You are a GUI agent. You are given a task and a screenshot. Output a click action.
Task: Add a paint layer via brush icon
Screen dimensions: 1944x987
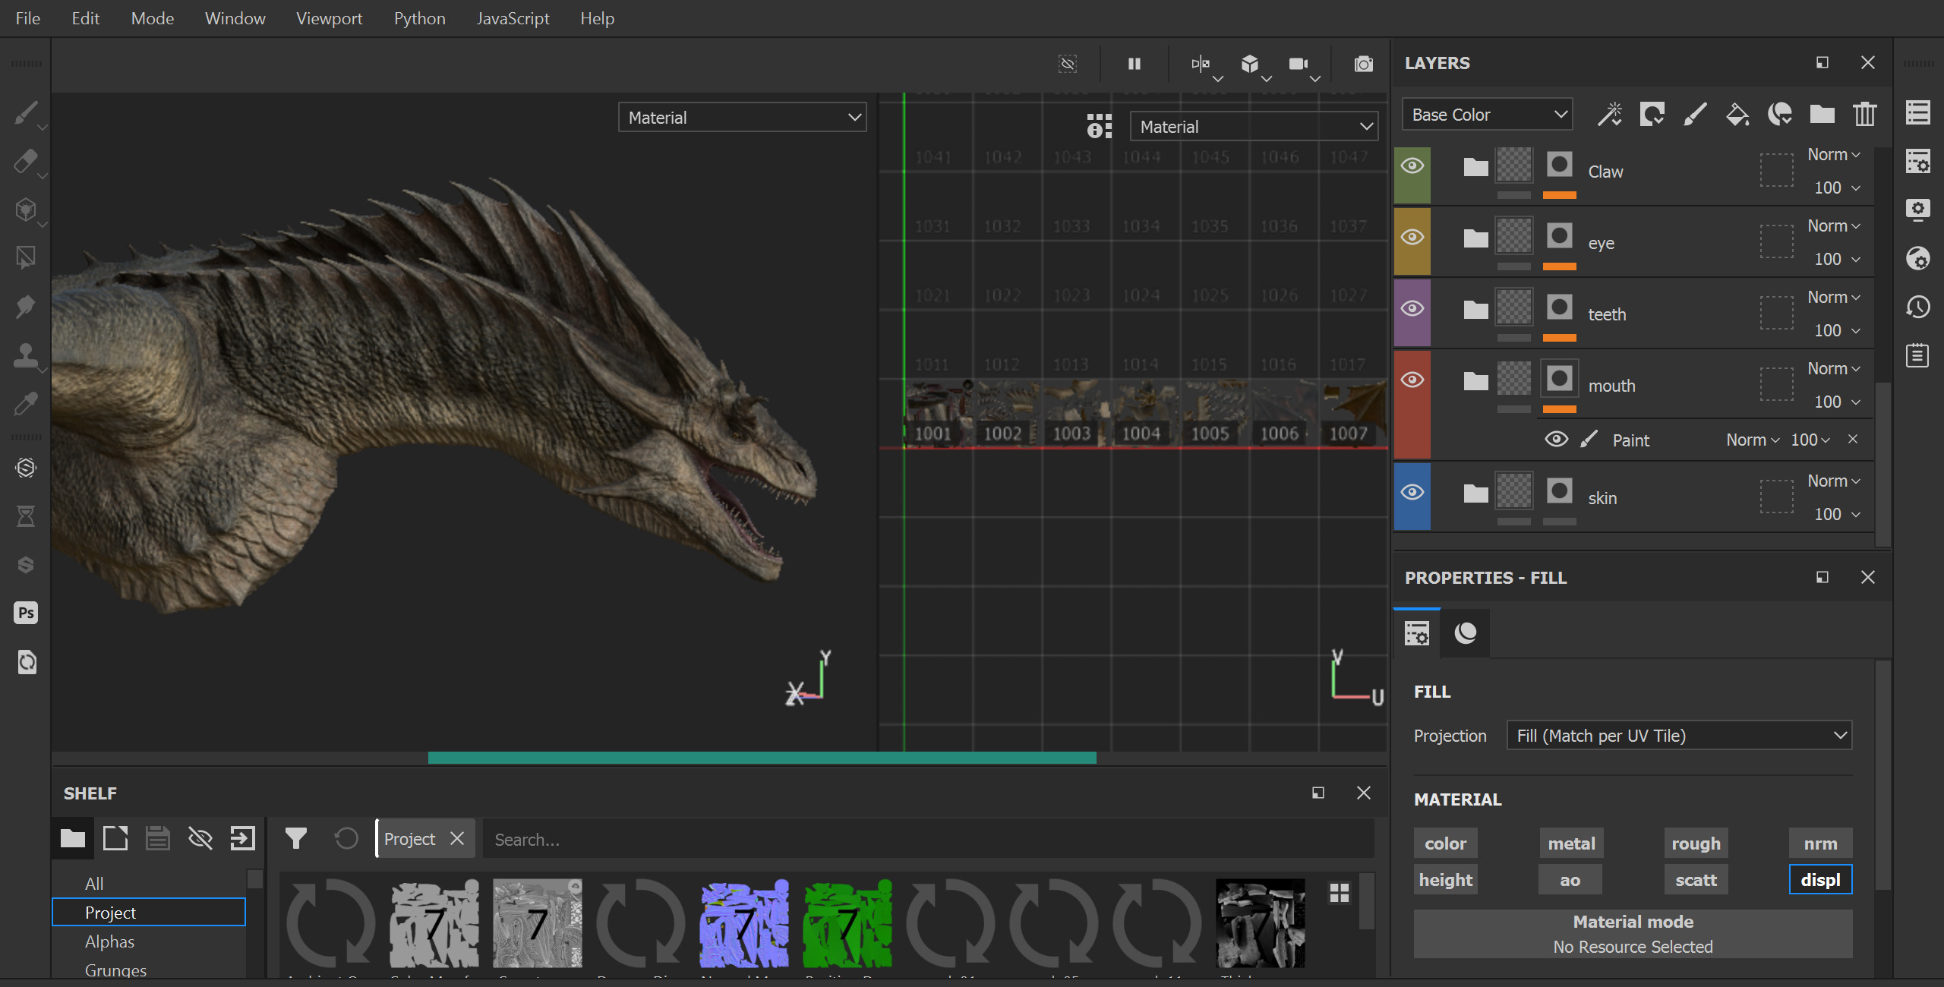click(1694, 115)
